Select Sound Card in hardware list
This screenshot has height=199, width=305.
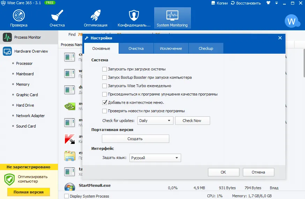(26, 126)
